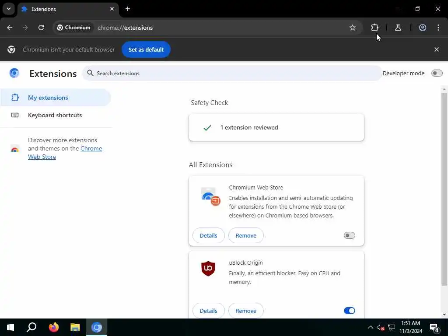Click the keyboard icon beside Keyboard shortcuts
The width and height of the screenshot is (448, 336).
tap(15, 115)
